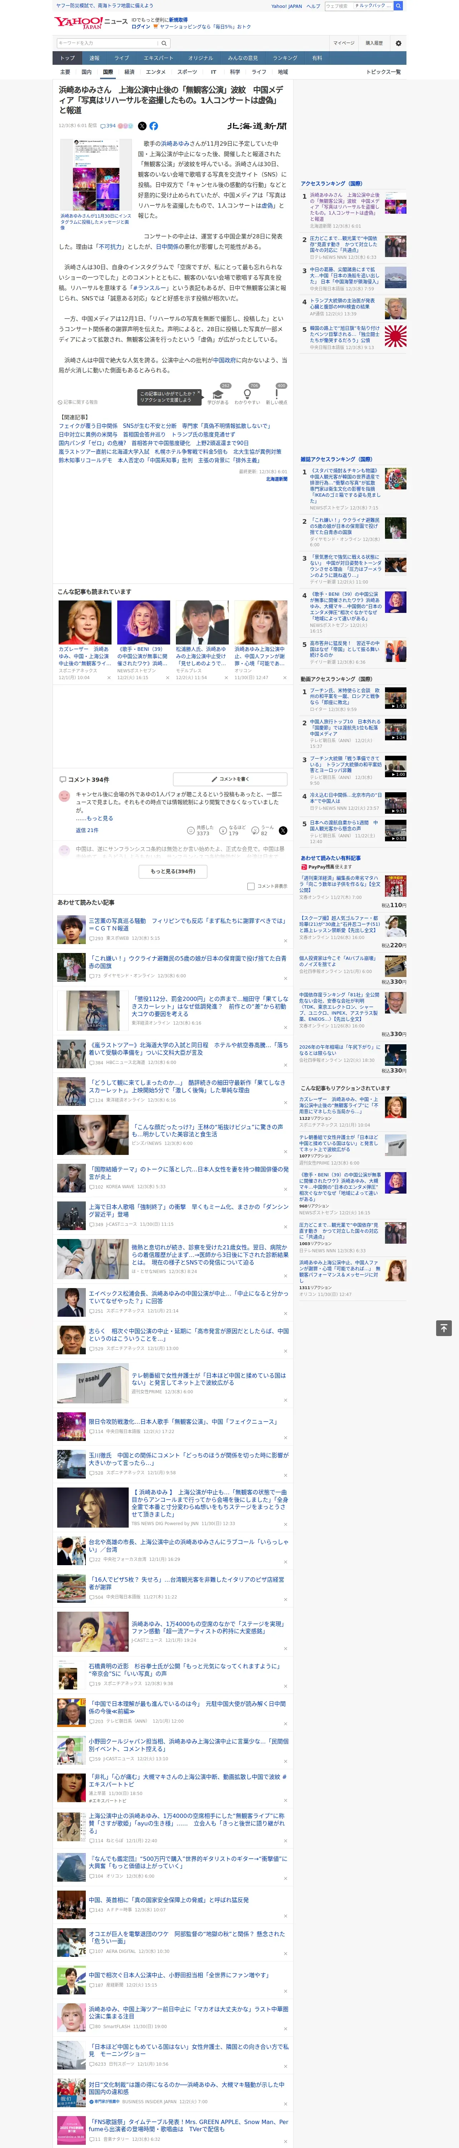Open the スポーツ category
Screen dimensions: 459x2148
(187, 72)
